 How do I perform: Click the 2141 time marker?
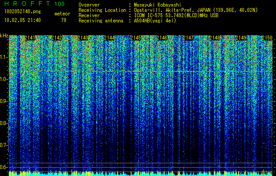(x=30, y=38)
